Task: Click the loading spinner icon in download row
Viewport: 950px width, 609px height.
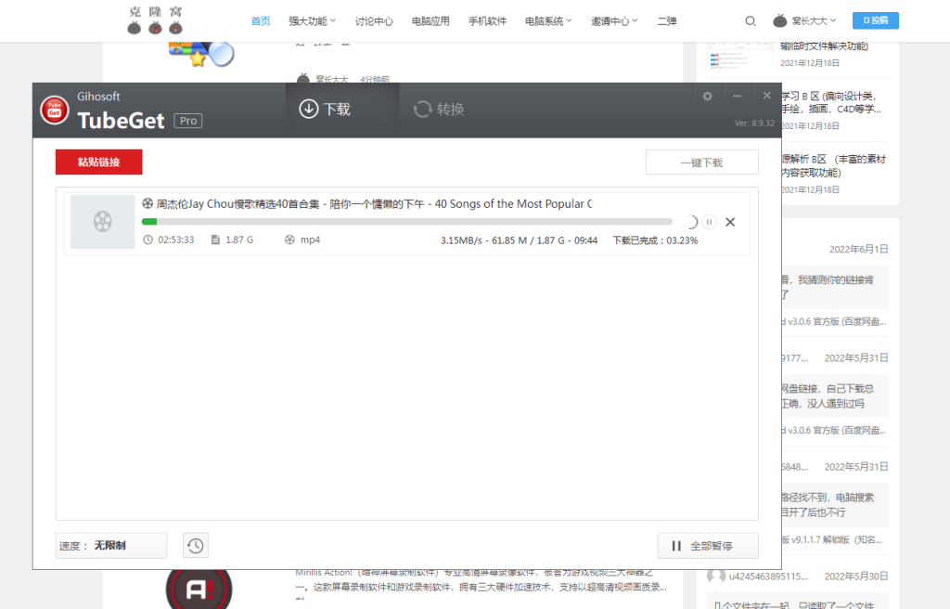Action: [690, 222]
